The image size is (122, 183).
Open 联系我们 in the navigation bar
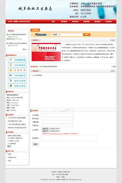click(x=98, y=21)
